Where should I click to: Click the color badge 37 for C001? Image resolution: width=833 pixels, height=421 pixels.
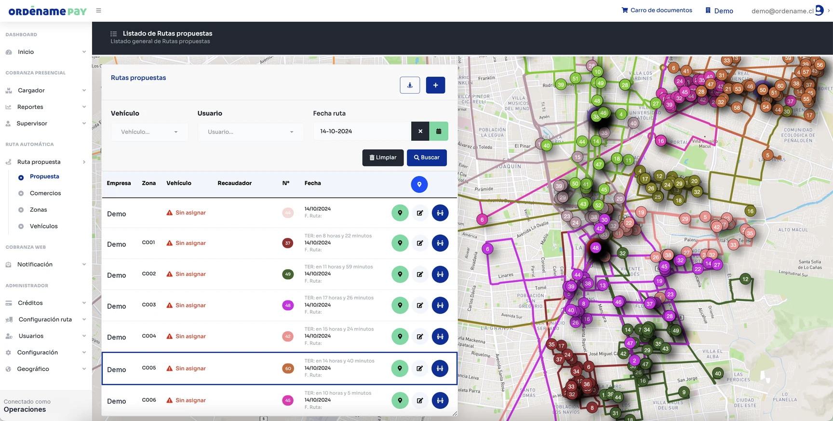(288, 243)
